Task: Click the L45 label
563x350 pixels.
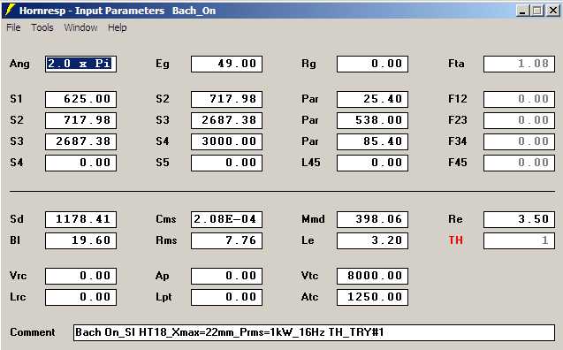Action: pyautogui.click(x=311, y=163)
